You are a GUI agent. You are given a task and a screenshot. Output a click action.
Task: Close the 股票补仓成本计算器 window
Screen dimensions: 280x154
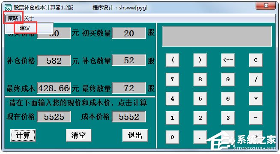[x=265, y=6]
